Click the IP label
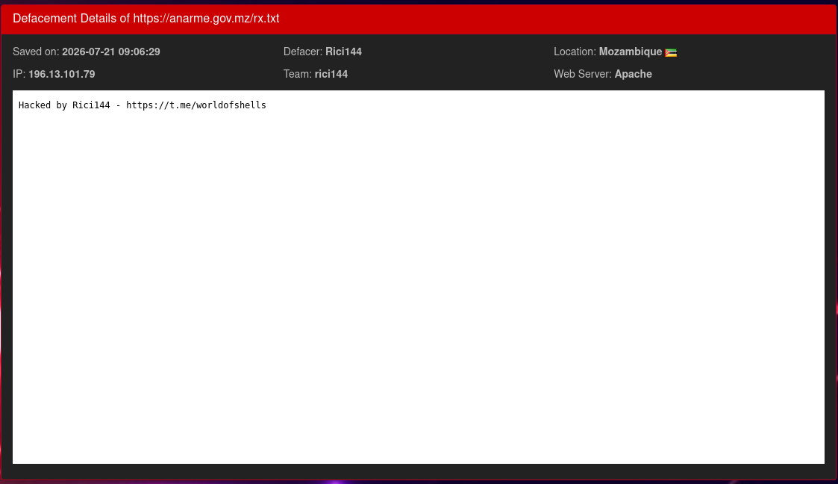This screenshot has width=838, height=484. 19,75
